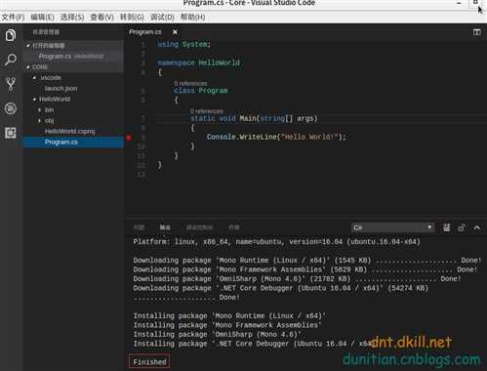Clear the output panel contents
Image resolution: width=487 pixels, height=371 pixels.
(447, 227)
